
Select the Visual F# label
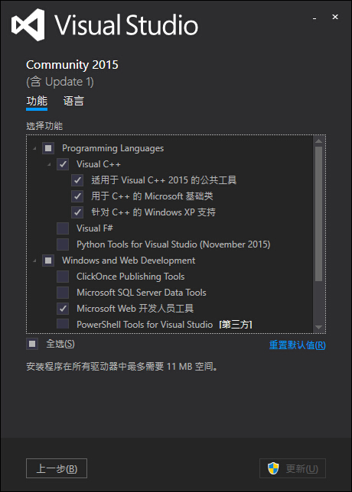[x=95, y=228]
